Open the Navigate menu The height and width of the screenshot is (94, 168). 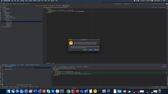point(22,1)
